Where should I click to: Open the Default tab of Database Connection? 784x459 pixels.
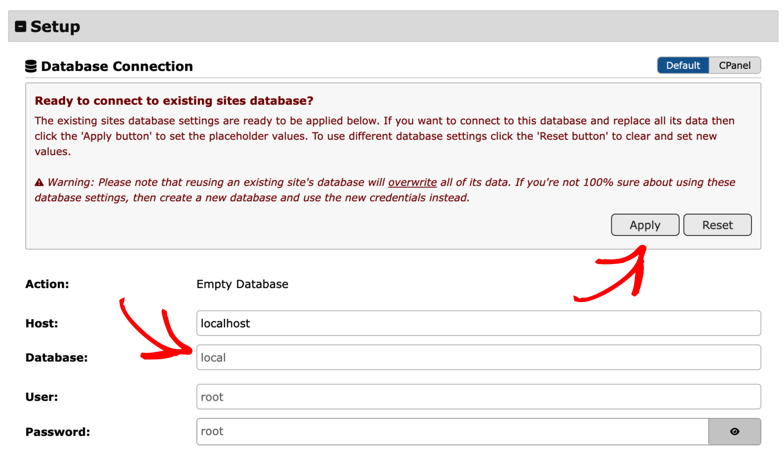683,65
